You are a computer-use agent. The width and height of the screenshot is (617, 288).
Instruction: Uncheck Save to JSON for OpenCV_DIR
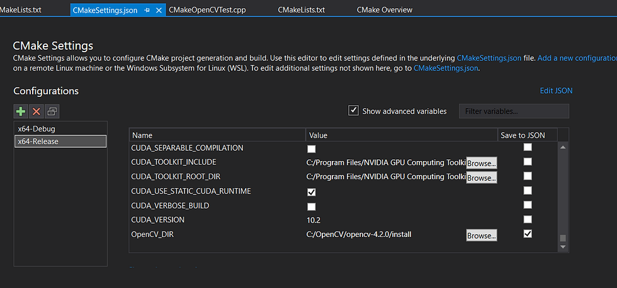[528, 234]
